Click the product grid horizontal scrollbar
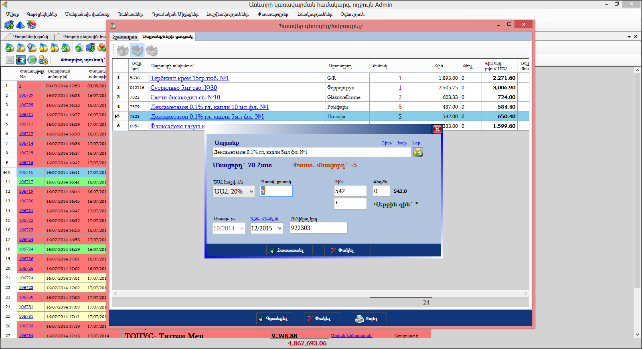Screen dimensions: 642x349 pyautogui.click(x=320, y=294)
